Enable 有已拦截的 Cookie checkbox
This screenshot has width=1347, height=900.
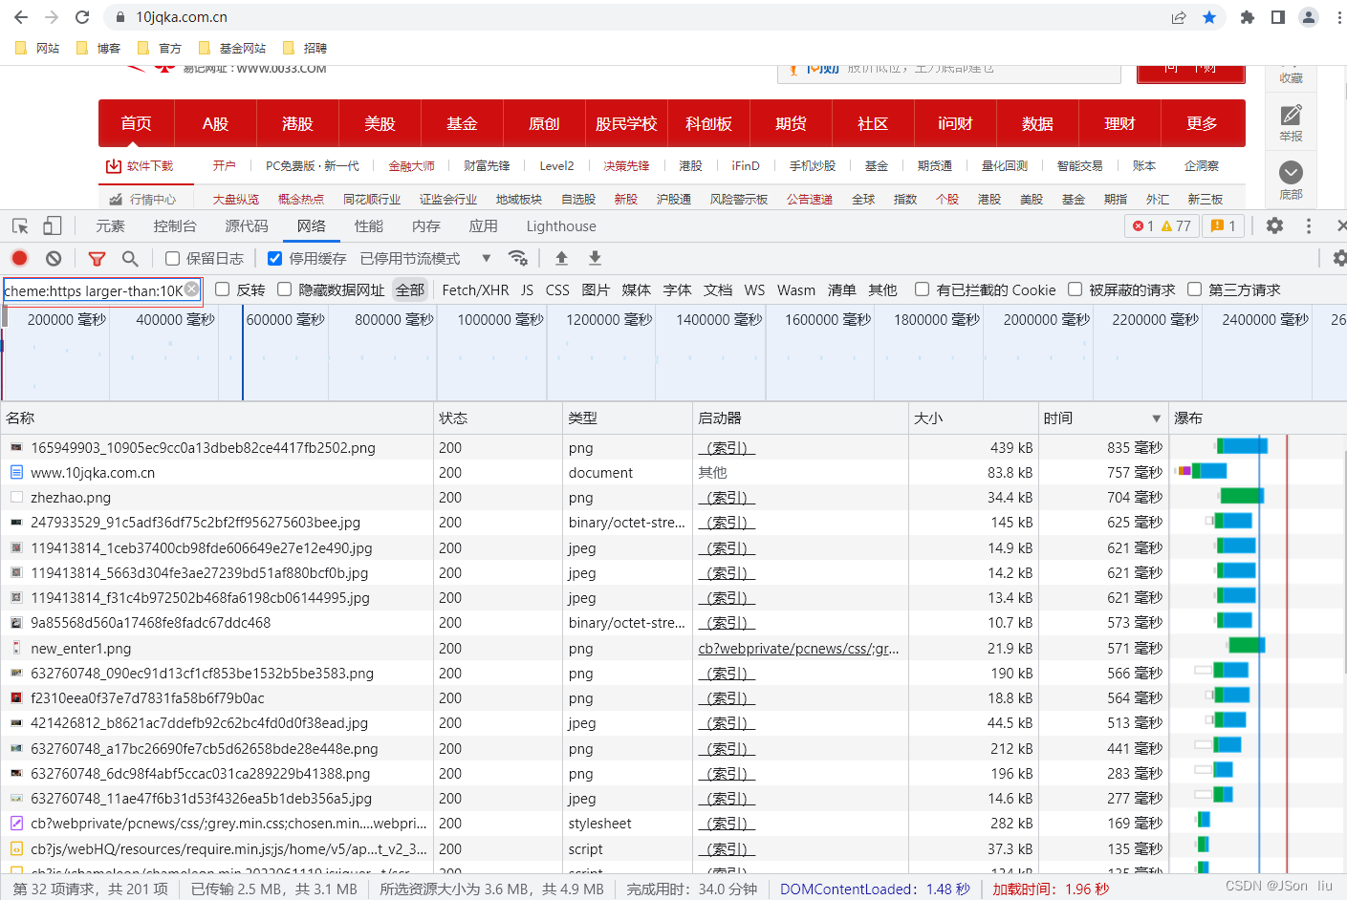(922, 289)
